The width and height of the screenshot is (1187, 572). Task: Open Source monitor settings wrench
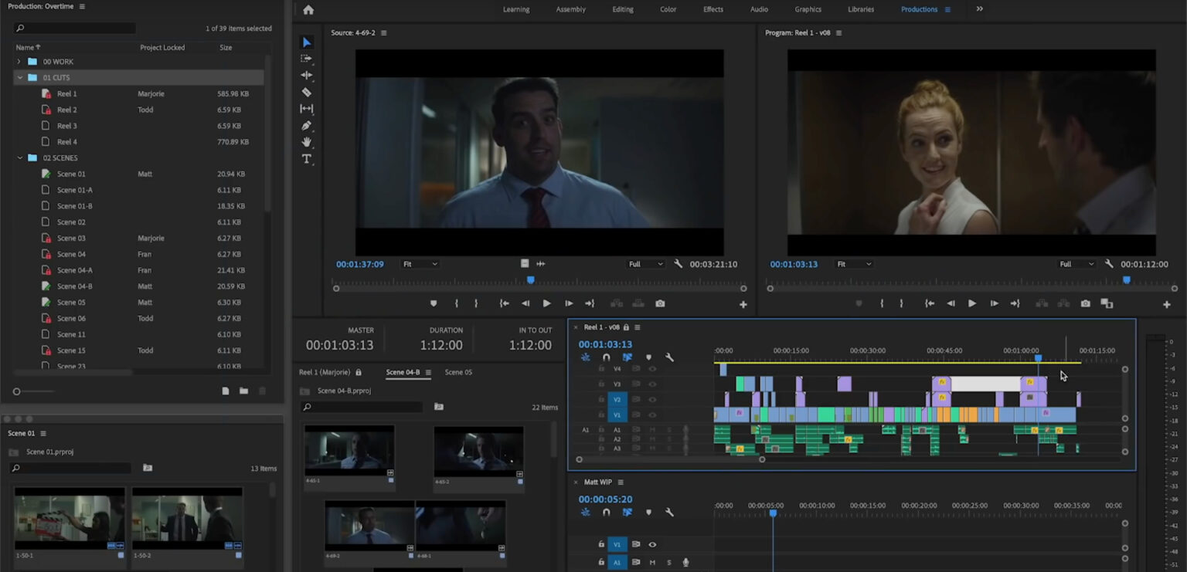679,264
